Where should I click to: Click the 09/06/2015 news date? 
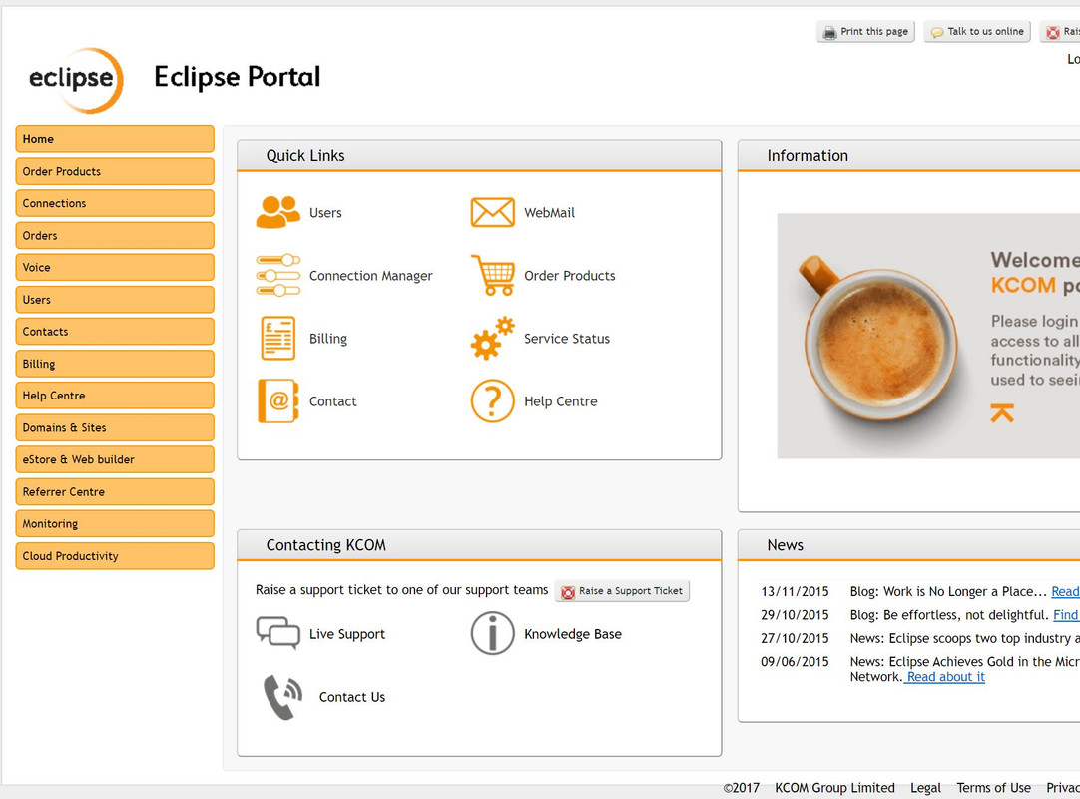(x=795, y=662)
